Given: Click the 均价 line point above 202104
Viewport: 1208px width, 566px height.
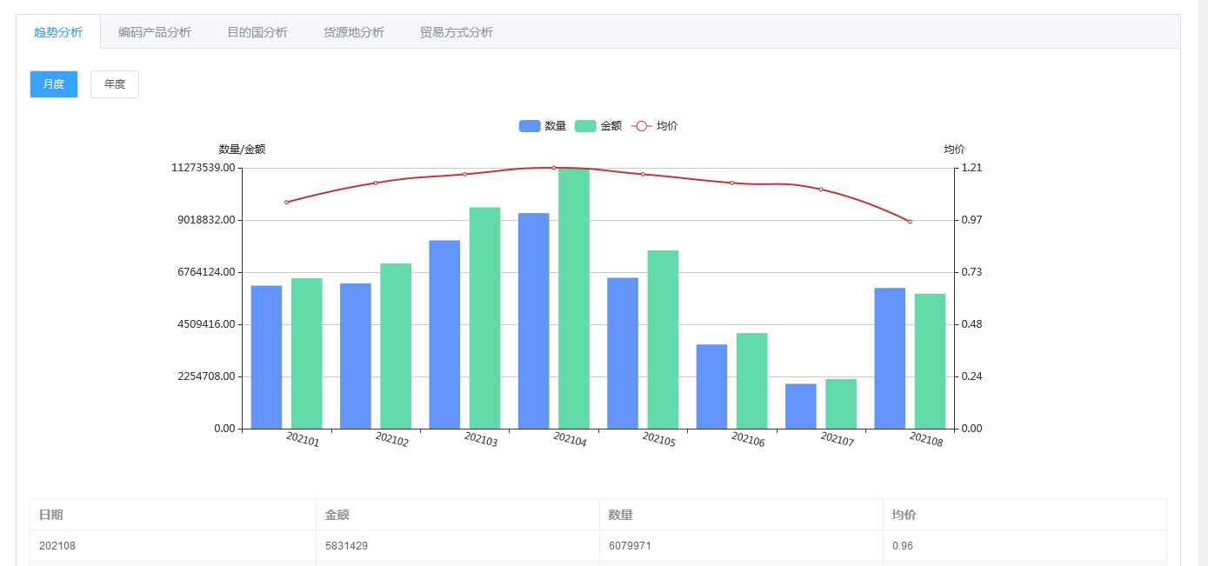Looking at the screenshot, I should [x=554, y=168].
